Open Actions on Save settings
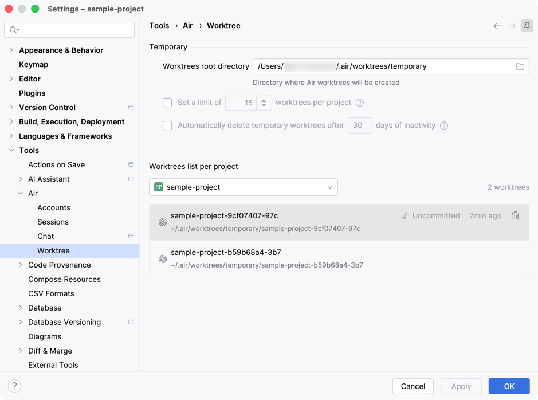 (57, 164)
